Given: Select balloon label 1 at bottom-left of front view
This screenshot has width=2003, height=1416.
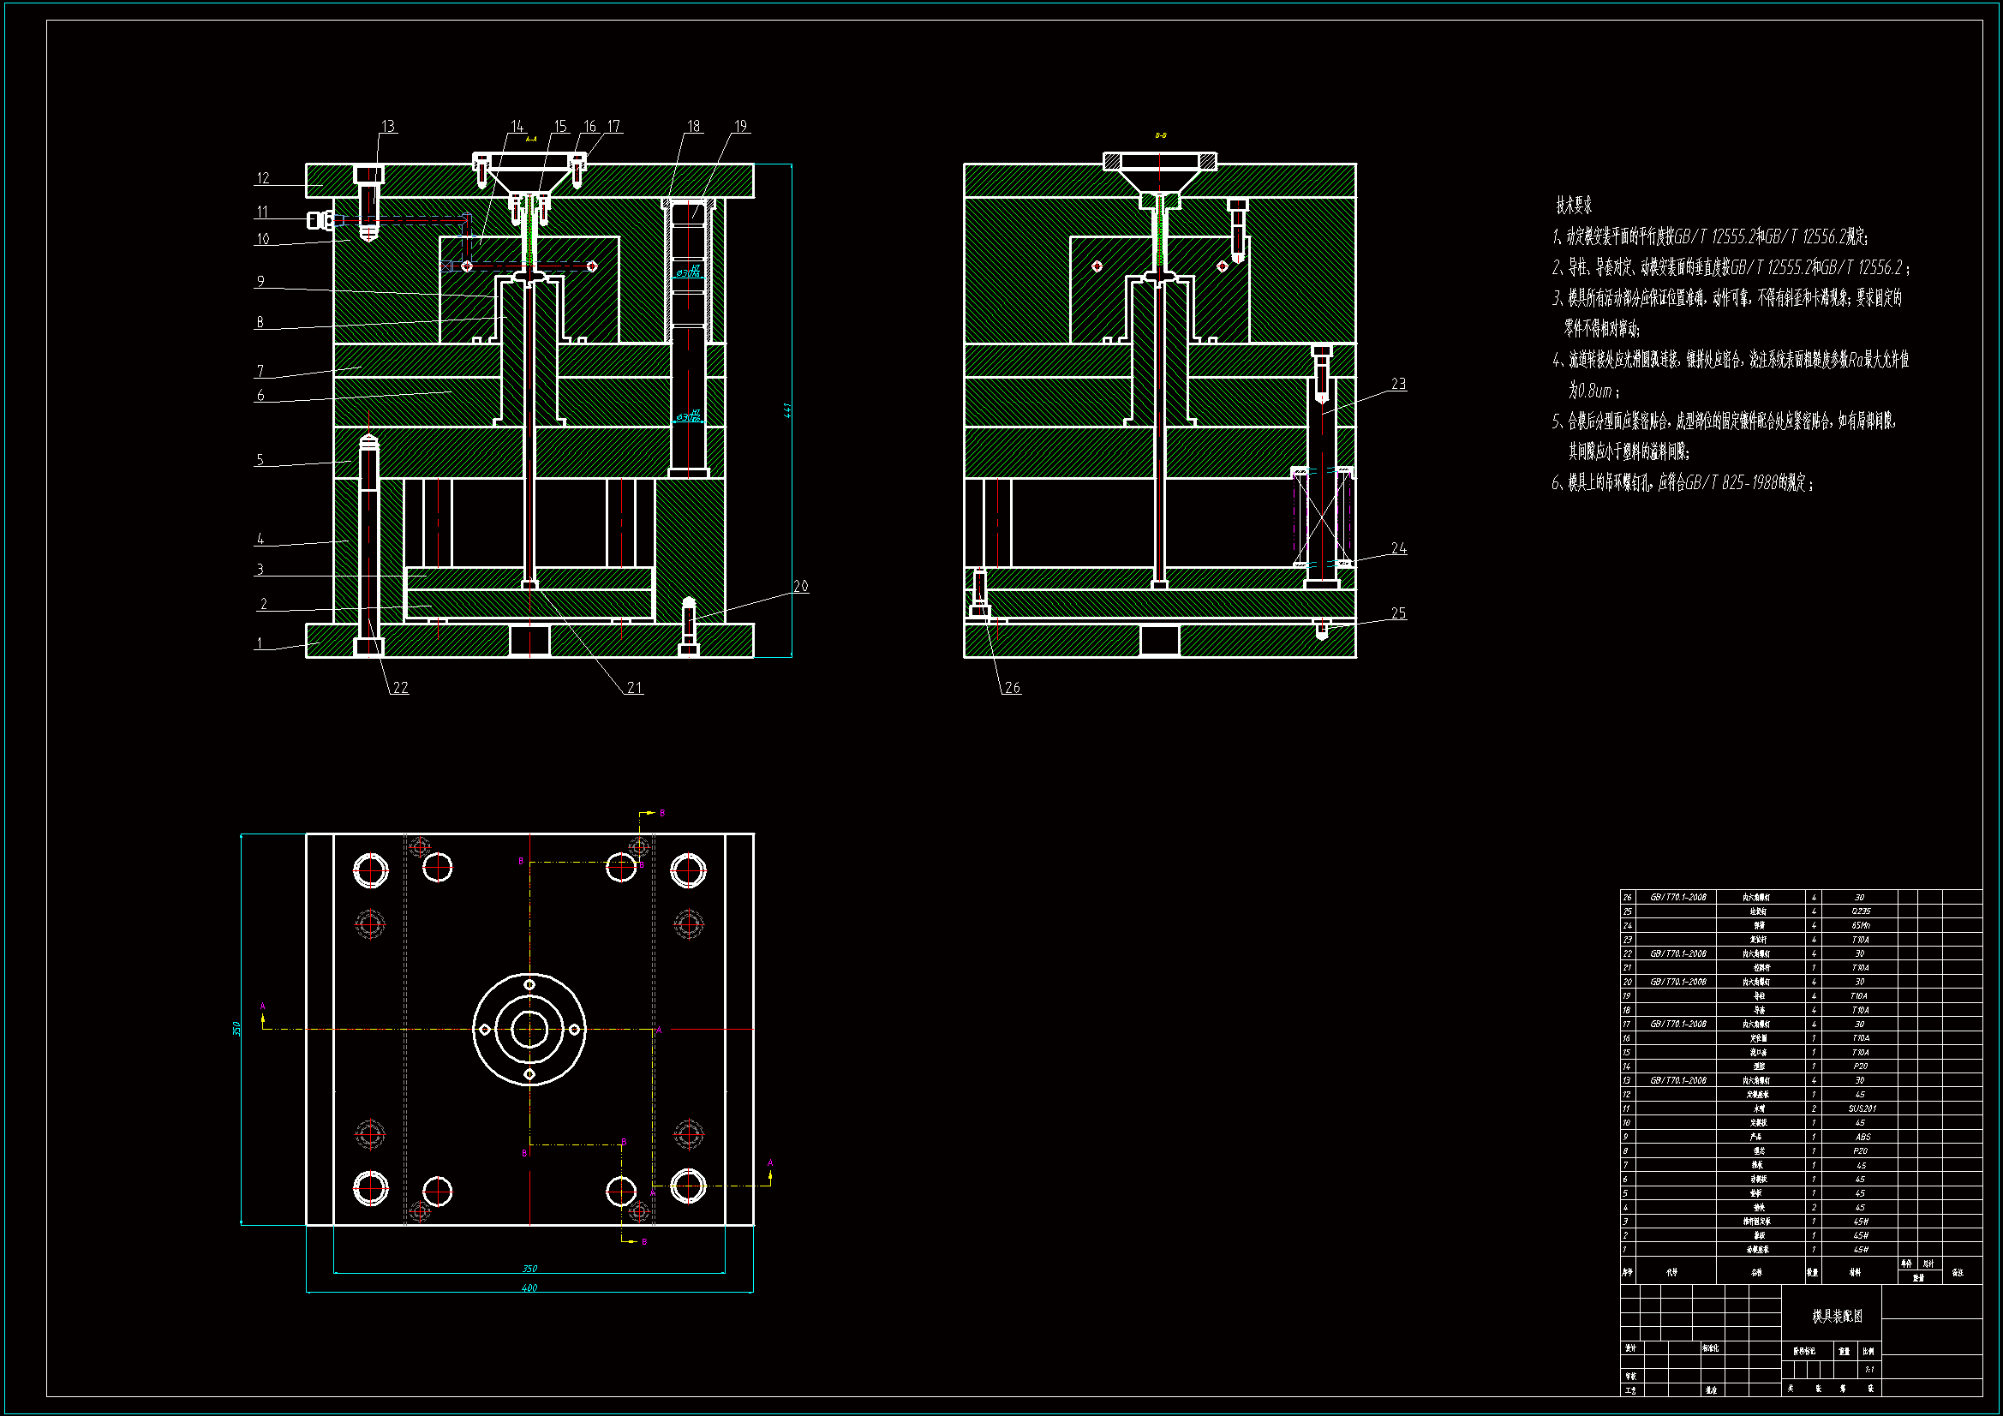Looking at the screenshot, I should 259,644.
